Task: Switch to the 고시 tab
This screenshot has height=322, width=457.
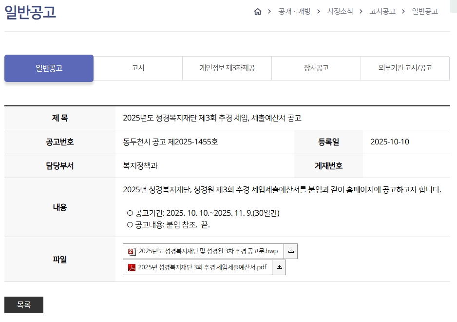Action: [138, 68]
